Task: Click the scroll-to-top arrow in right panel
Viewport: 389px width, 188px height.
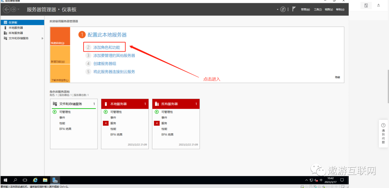Action: pyautogui.click(x=379, y=5)
